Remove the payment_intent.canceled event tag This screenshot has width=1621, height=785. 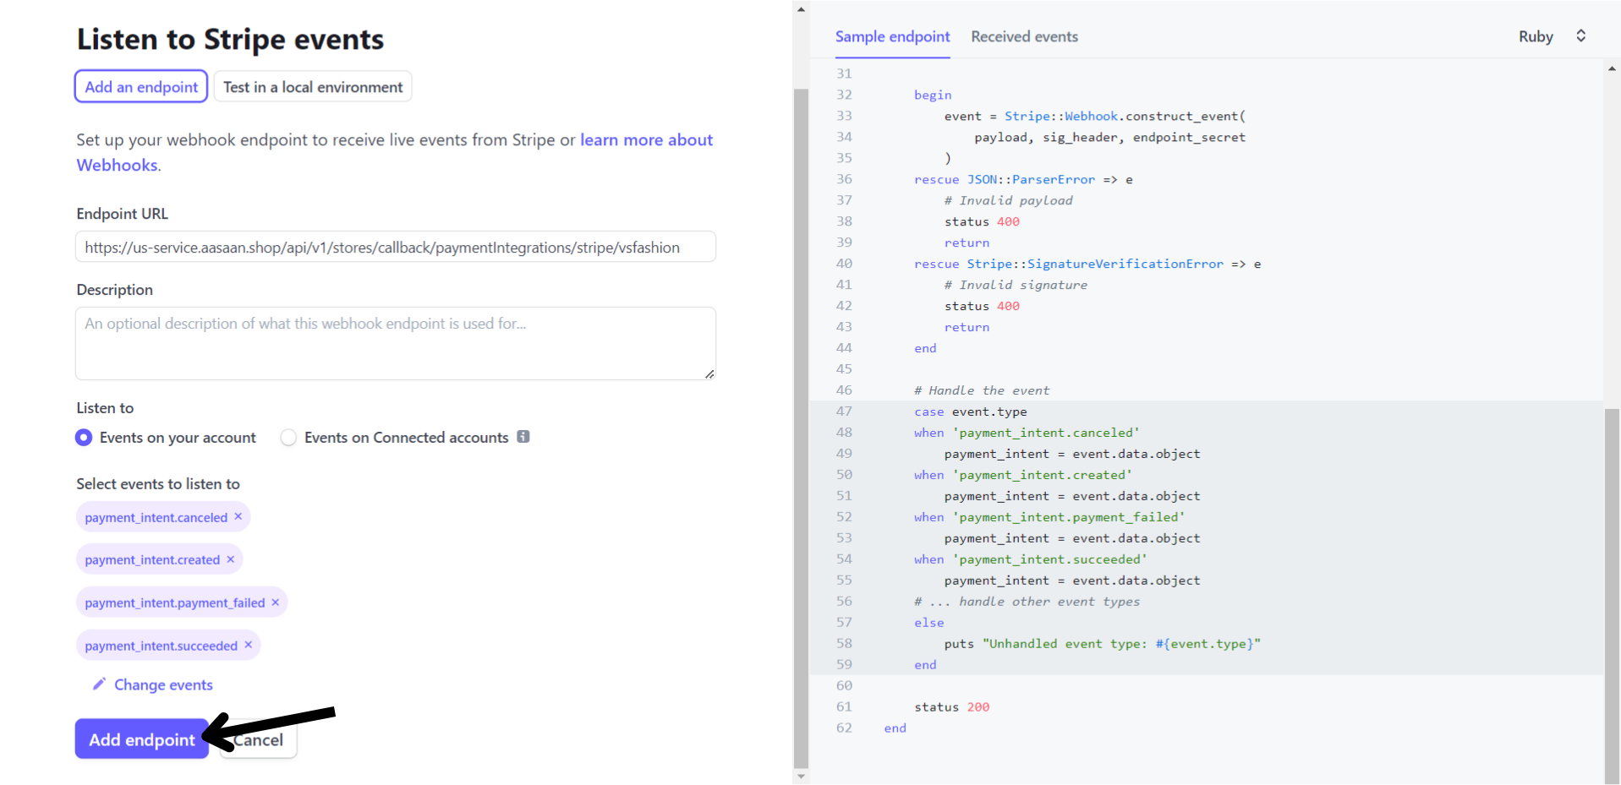238,516
